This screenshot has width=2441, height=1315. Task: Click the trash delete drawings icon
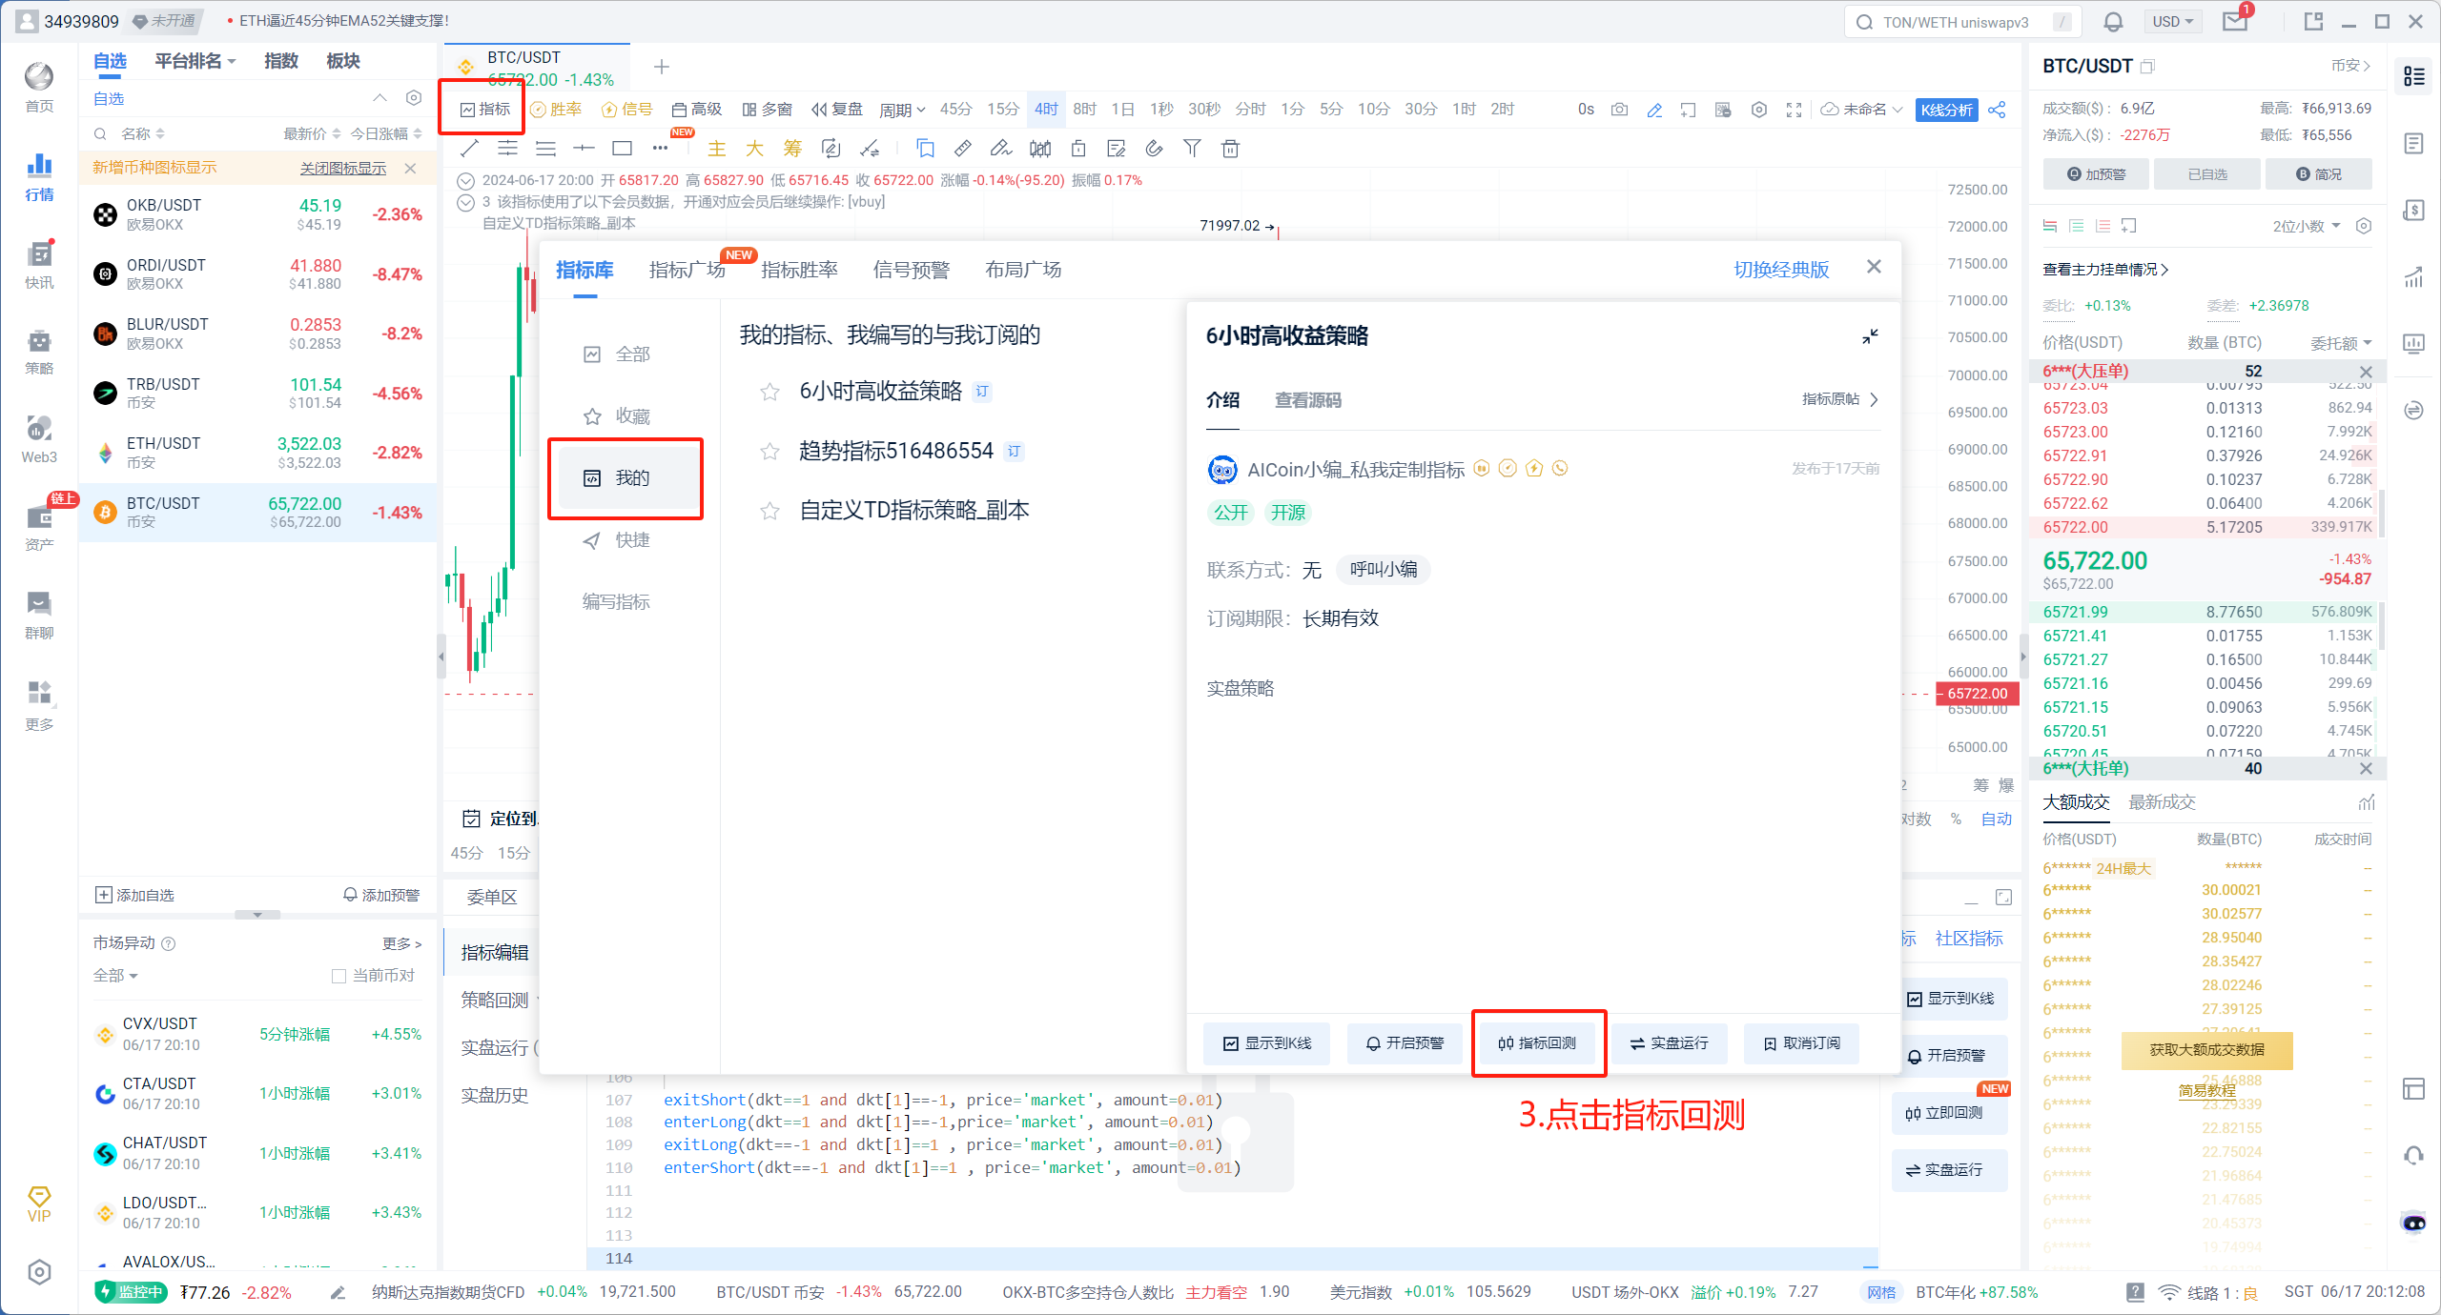[1230, 148]
